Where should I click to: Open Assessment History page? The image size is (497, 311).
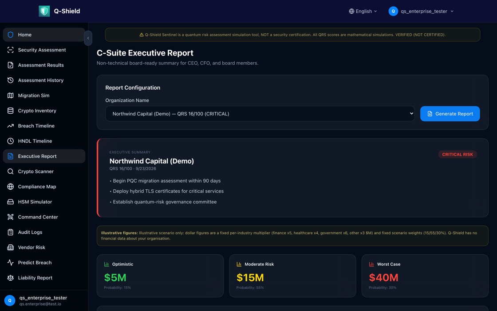pos(44,80)
